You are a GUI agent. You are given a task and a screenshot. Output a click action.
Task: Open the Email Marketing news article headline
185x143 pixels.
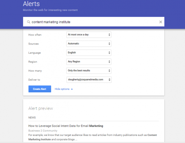point(66,126)
